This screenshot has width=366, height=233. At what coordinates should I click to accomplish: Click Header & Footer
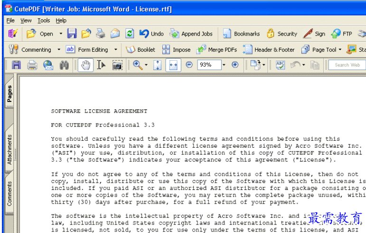268,50
